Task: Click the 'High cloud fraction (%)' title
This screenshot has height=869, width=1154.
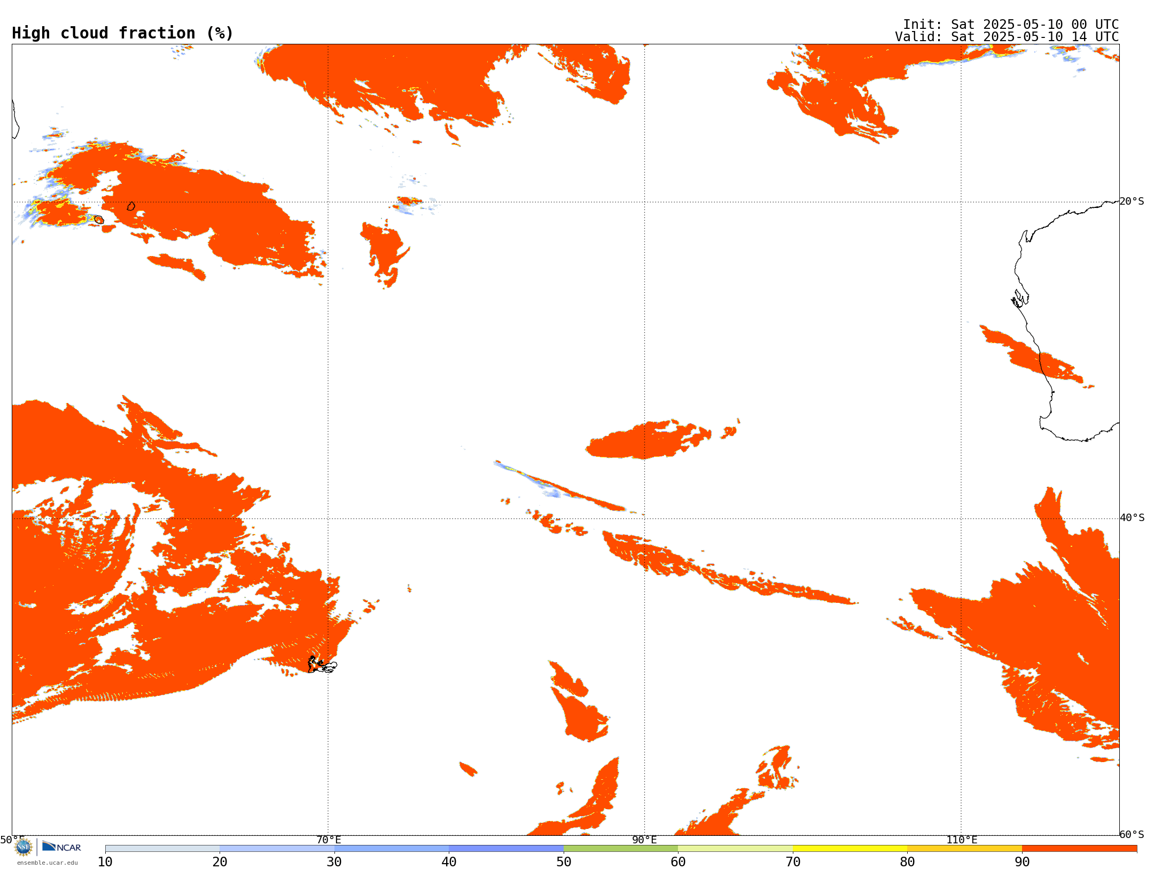Action: (123, 33)
